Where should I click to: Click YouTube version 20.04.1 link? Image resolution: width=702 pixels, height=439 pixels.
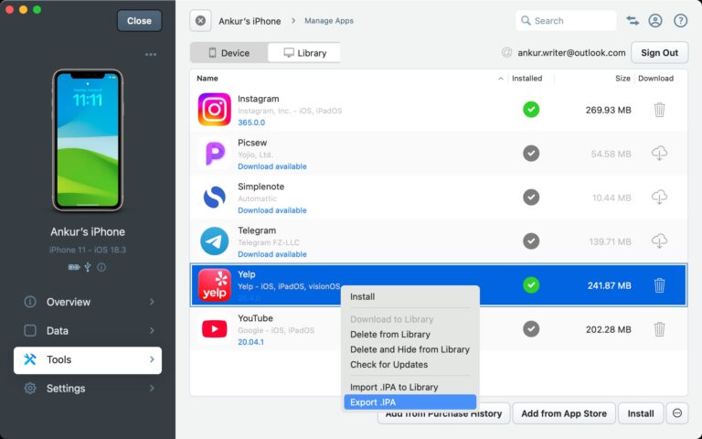tap(250, 342)
